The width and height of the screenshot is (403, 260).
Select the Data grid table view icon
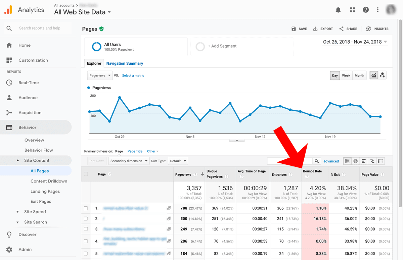(x=347, y=161)
